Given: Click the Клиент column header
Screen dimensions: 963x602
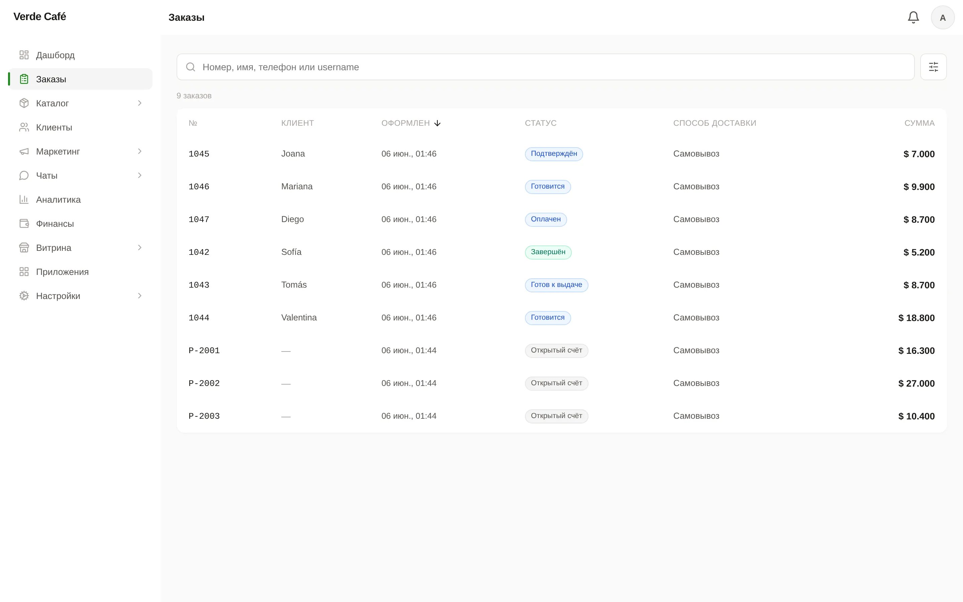Looking at the screenshot, I should [297, 123].
